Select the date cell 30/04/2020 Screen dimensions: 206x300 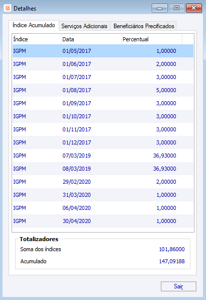click(x=76, y=221)
